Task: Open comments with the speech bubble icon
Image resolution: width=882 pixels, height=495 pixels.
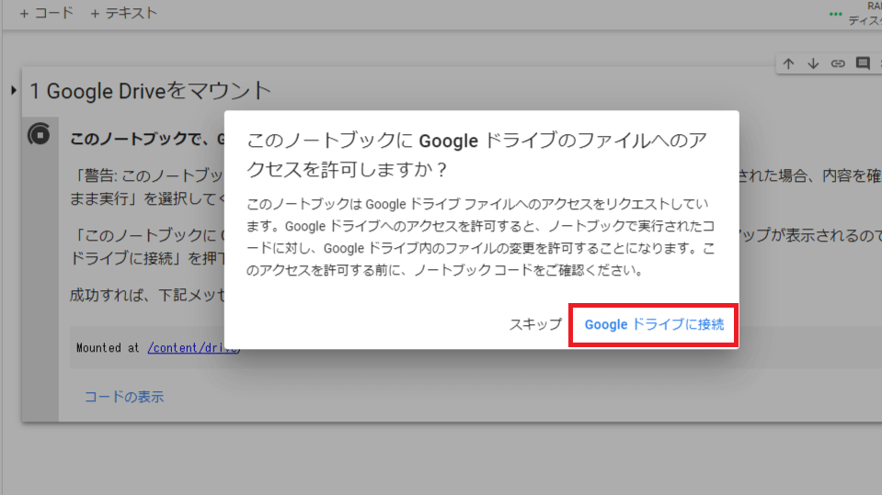Action: 862,63
